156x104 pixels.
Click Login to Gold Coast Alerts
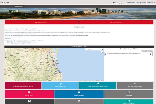click(x=116, y=22)
